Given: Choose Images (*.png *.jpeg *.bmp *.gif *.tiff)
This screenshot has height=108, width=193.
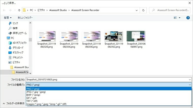Looking at the screenshot, I should (x=109, y=104).
